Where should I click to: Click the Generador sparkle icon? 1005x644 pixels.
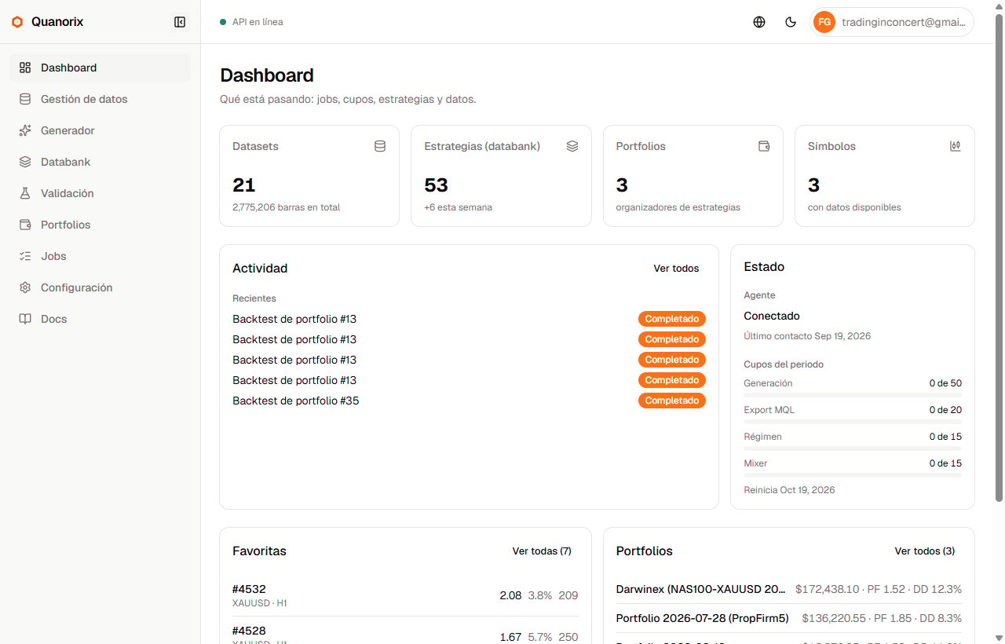(x=25, y=130)
